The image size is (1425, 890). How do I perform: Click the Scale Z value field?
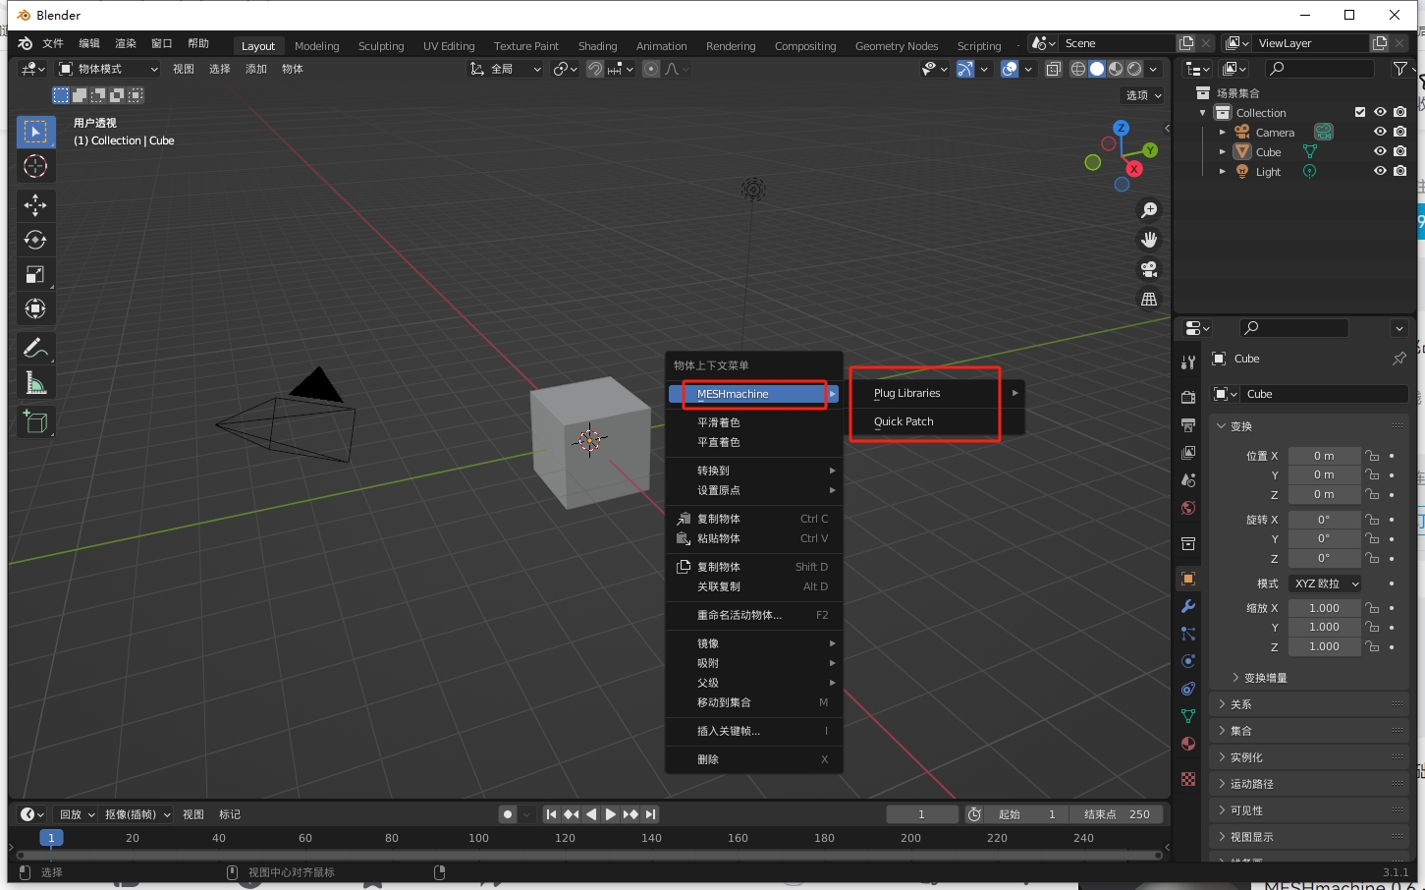coord(1324,646)
